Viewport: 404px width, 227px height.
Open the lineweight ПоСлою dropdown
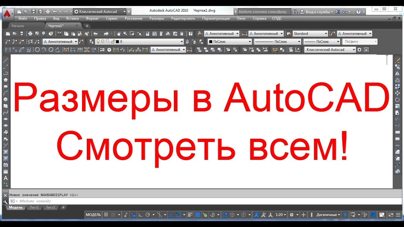(x=322, y=42)
